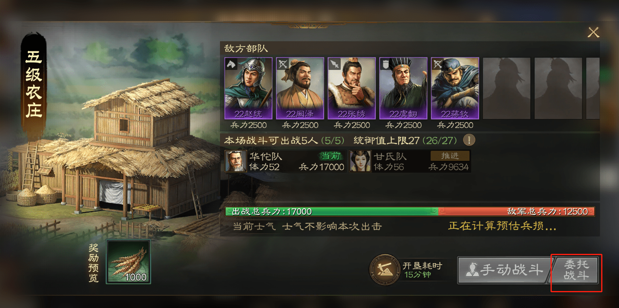This screenshot has height=308, width=619.
Task: Open the wheat reward preview item
Action: point(128,262)
